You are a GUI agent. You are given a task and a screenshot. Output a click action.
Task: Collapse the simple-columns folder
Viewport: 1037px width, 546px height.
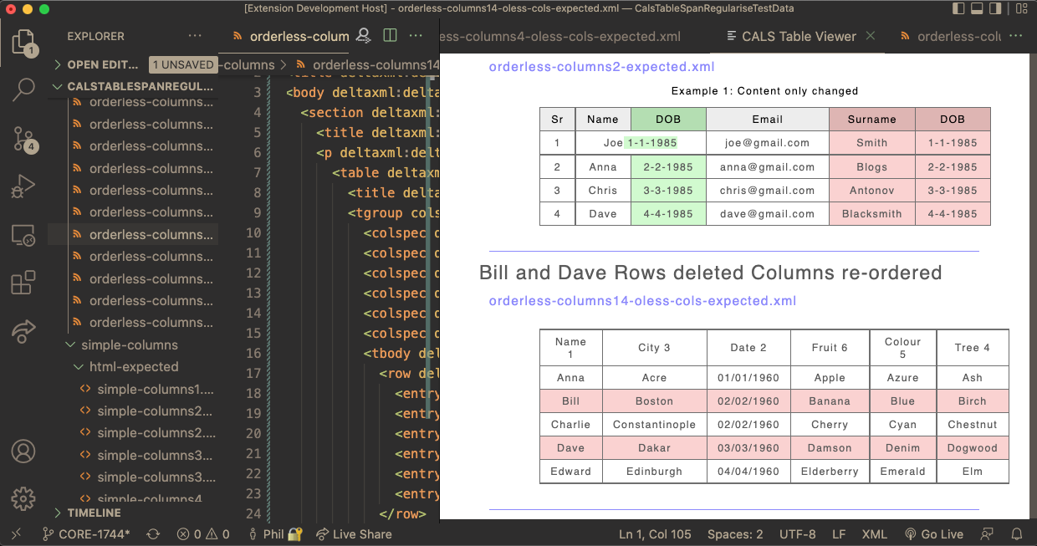pos(129,344)
